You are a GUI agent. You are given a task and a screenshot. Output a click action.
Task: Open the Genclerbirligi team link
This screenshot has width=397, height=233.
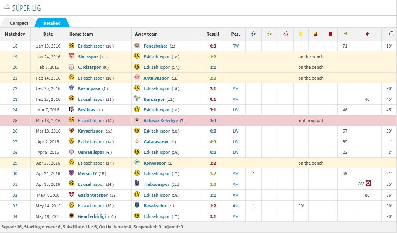click(92, 216)
